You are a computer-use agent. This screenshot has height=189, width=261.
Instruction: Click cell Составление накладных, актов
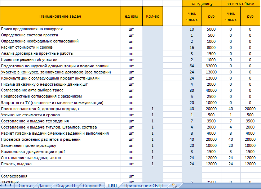click(60, 158)
